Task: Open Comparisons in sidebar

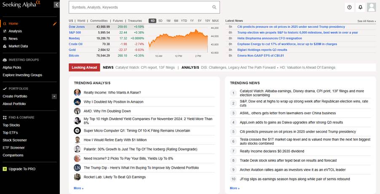Action: click(x=13, y=155)
